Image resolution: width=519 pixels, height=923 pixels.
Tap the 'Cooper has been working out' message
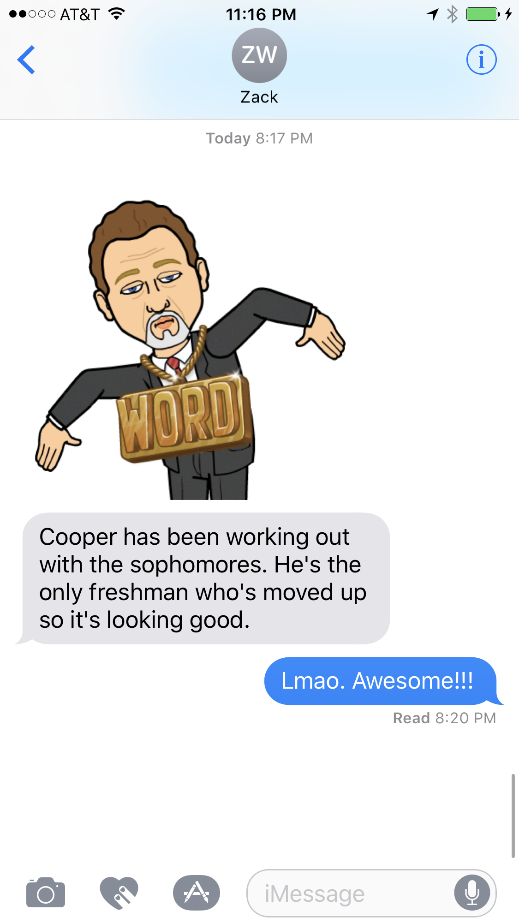[x=203, y=578]
